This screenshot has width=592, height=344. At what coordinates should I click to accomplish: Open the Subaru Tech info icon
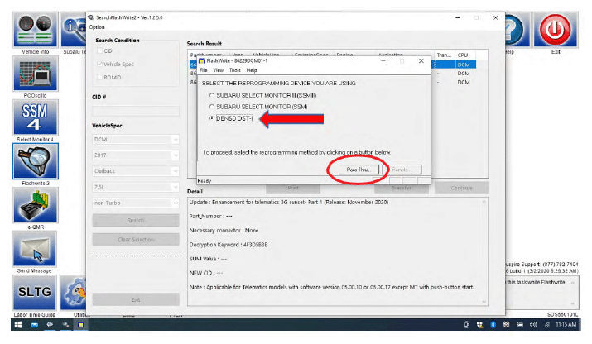click(x=74, y=30)
